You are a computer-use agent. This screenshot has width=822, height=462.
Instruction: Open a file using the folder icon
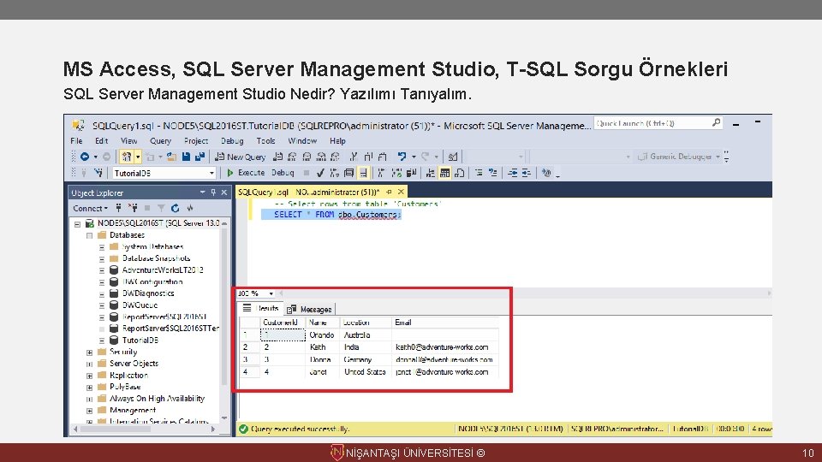pos(171,157)
